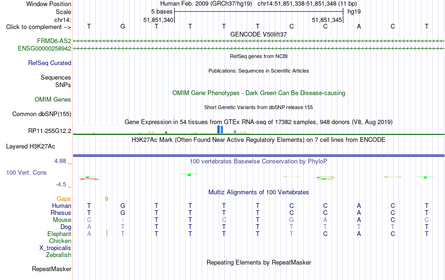The image size is (445, 280).
Task: Click the Rhesus alignment row label
Action: coord(61,213)
